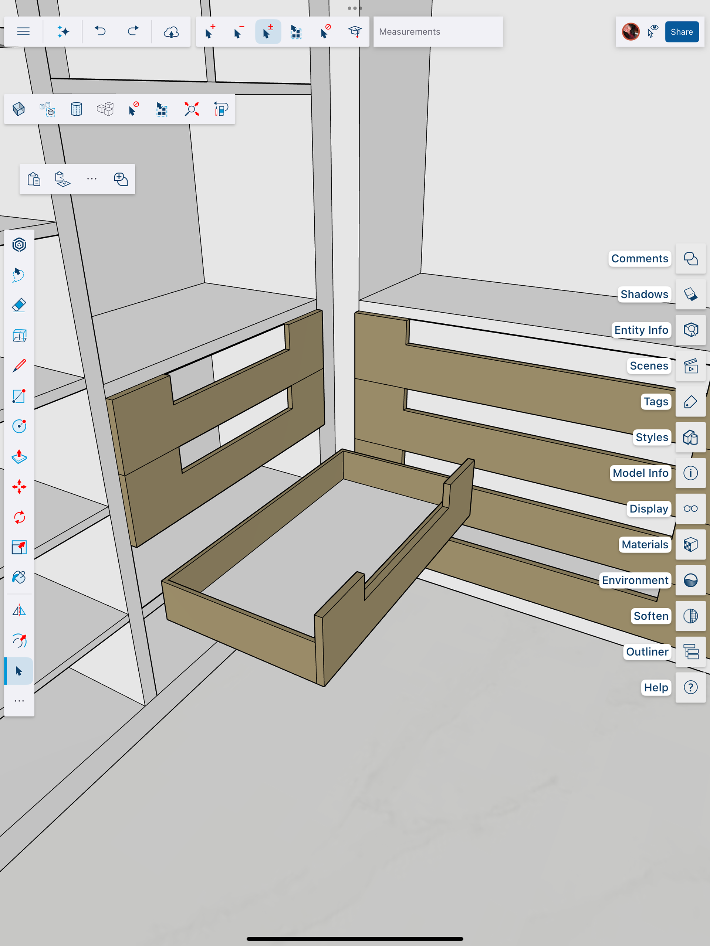Open the Styles panel
Viewport: 710px width, 946px height.
[x=690, y=437]
